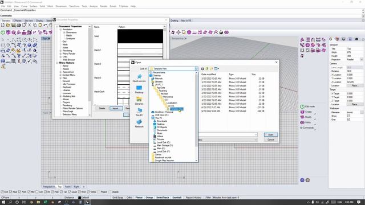365x205 pixels.
Task: Expand Annotation node in Document Properties tree
Action: click(60, 30)
